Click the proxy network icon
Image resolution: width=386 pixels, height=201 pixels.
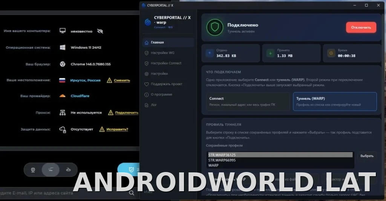pyautogui.click(x=63, y=113)
